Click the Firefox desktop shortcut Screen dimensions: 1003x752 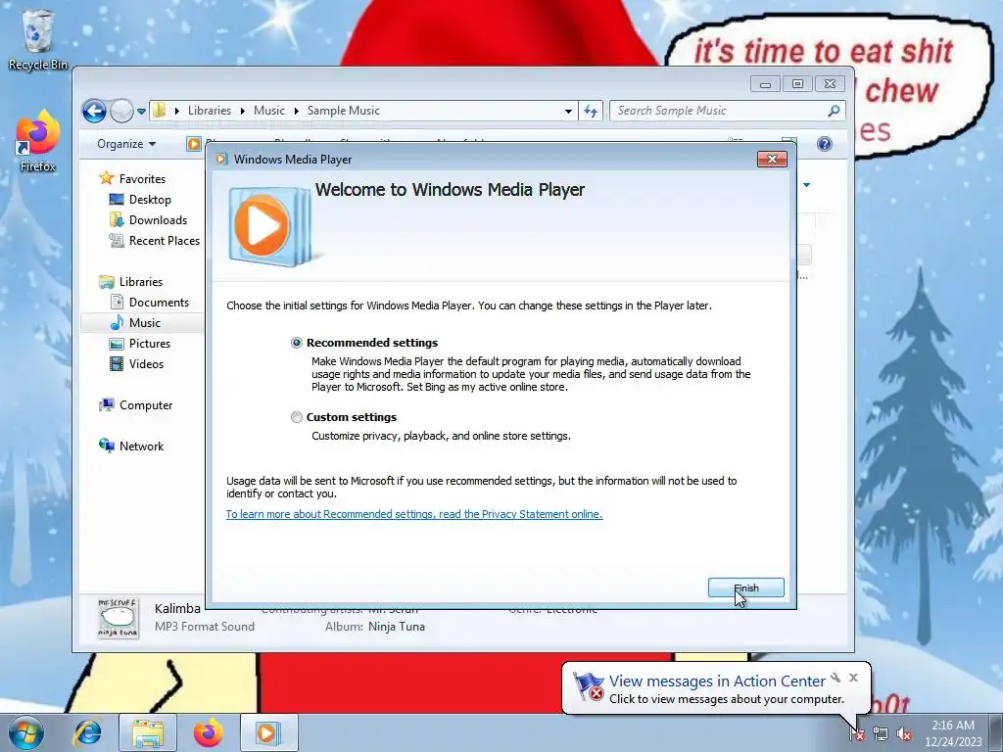click(x=38, y=141)
